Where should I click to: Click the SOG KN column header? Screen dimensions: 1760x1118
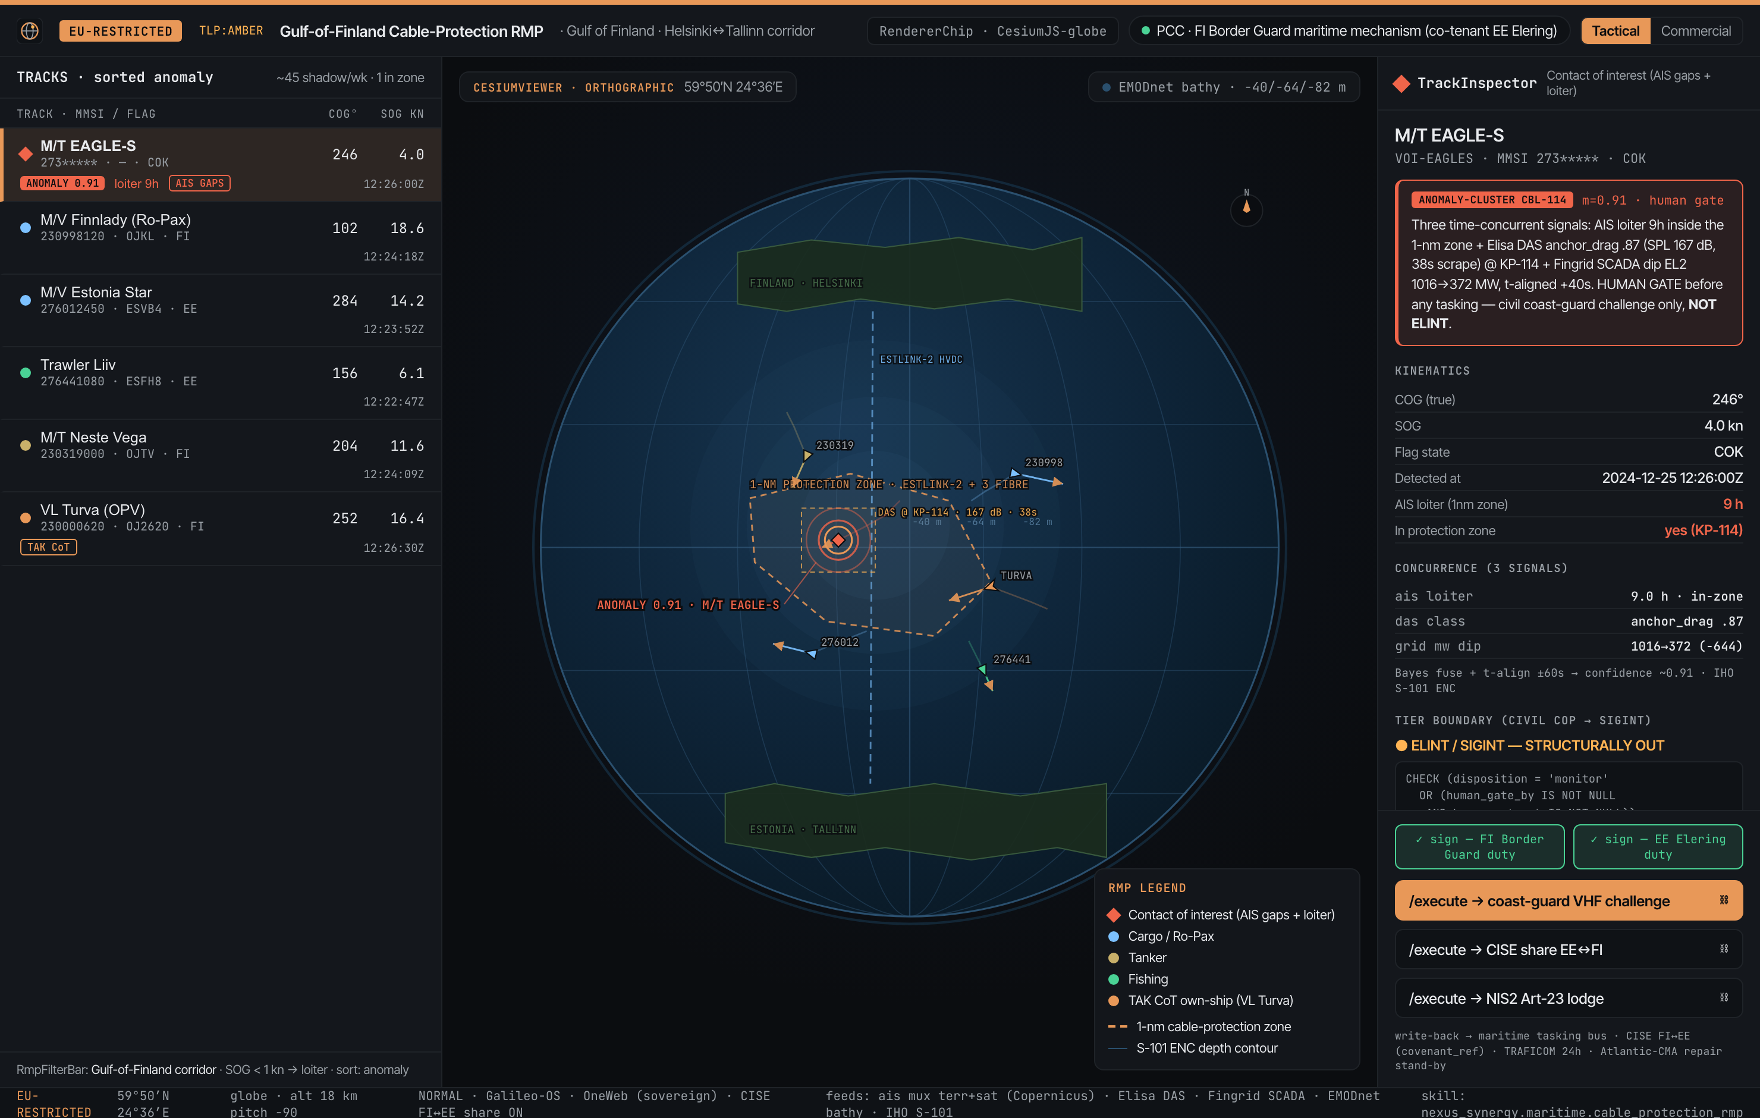402,114
